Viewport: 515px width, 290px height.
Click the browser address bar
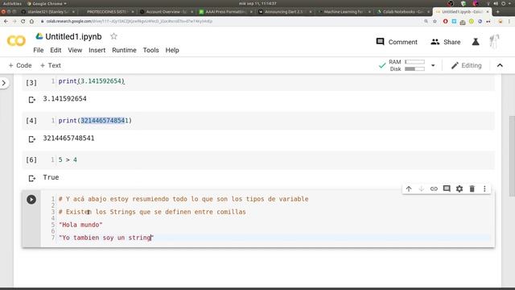point(230,21)
